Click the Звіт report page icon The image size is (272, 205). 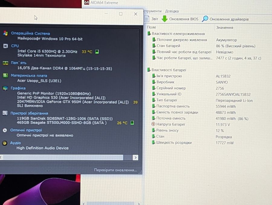147,18
